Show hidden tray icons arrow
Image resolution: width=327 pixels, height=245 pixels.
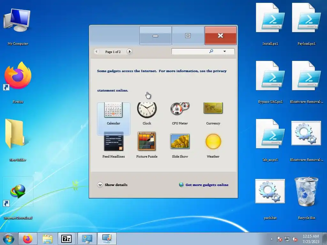tap(271, 239)
